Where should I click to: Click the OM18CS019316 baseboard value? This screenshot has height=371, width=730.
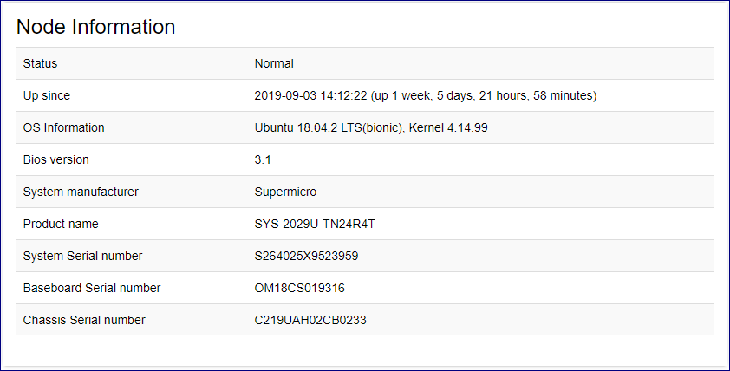point(299,288)
